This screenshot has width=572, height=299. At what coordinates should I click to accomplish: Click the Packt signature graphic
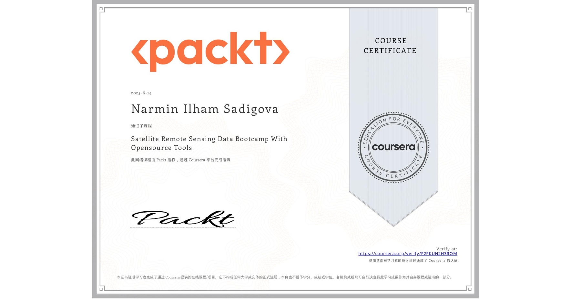pyautogui.click(x=182, y=219)
